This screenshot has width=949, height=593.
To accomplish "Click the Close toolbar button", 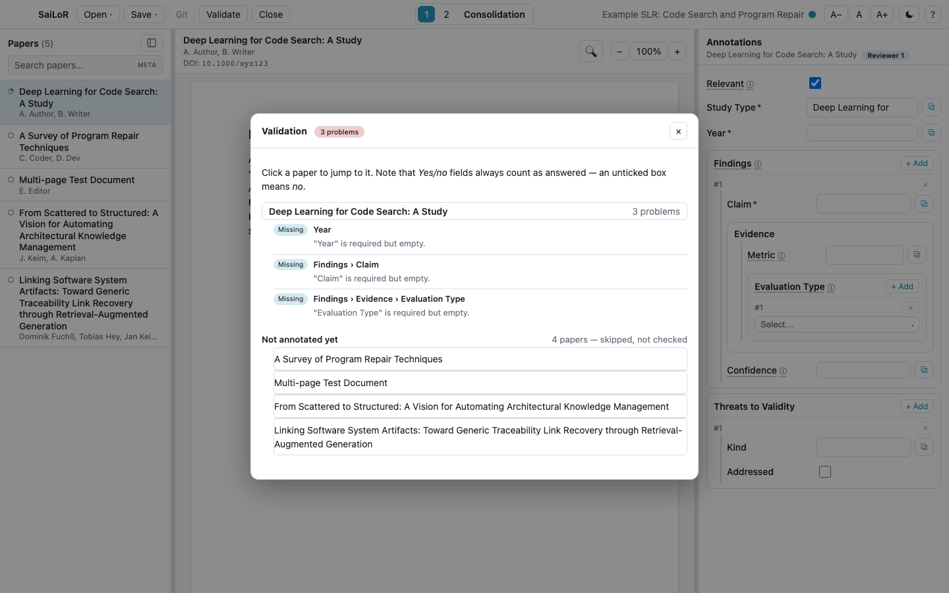I will (271, 14).
